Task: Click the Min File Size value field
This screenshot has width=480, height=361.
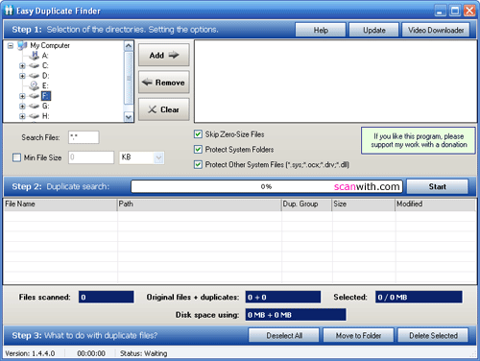Action: point(91,157)
